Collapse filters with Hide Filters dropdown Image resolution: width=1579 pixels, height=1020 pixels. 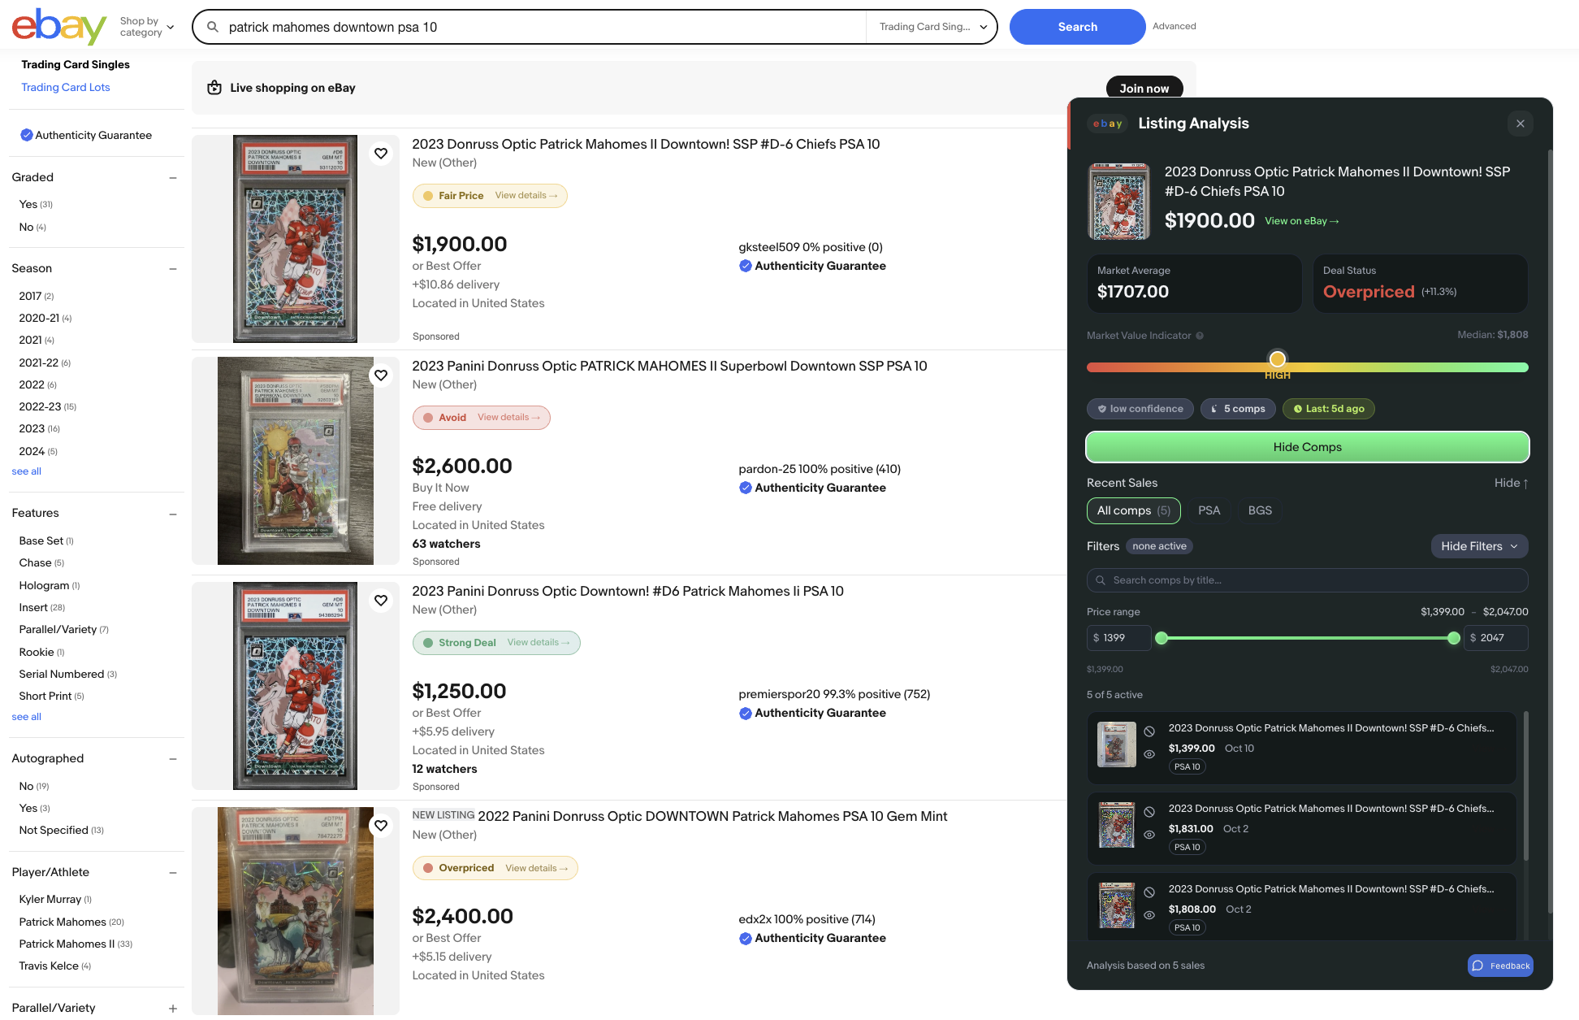pyautogui.click(x=1479, y=546)
